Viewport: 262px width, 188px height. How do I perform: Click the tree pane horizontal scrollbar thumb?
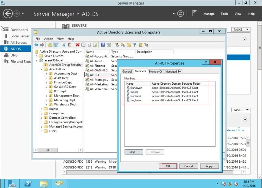48,150
